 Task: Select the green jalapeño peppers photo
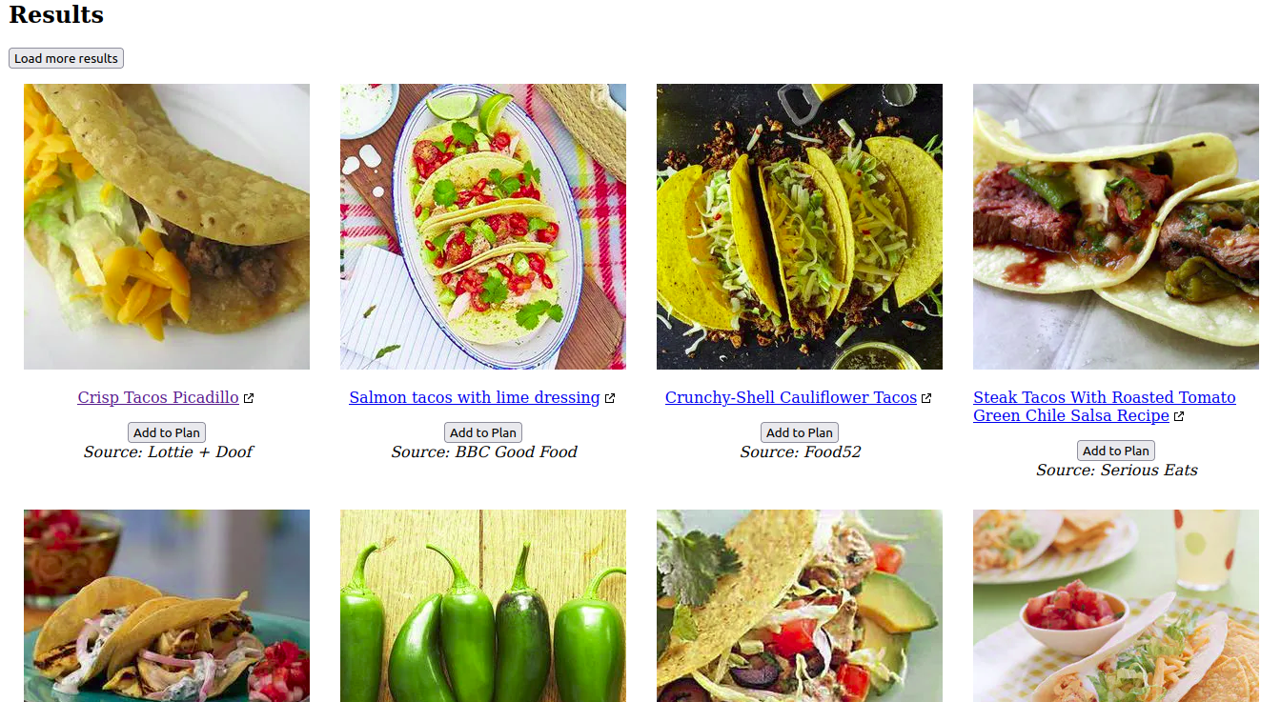tap(483, 606)
